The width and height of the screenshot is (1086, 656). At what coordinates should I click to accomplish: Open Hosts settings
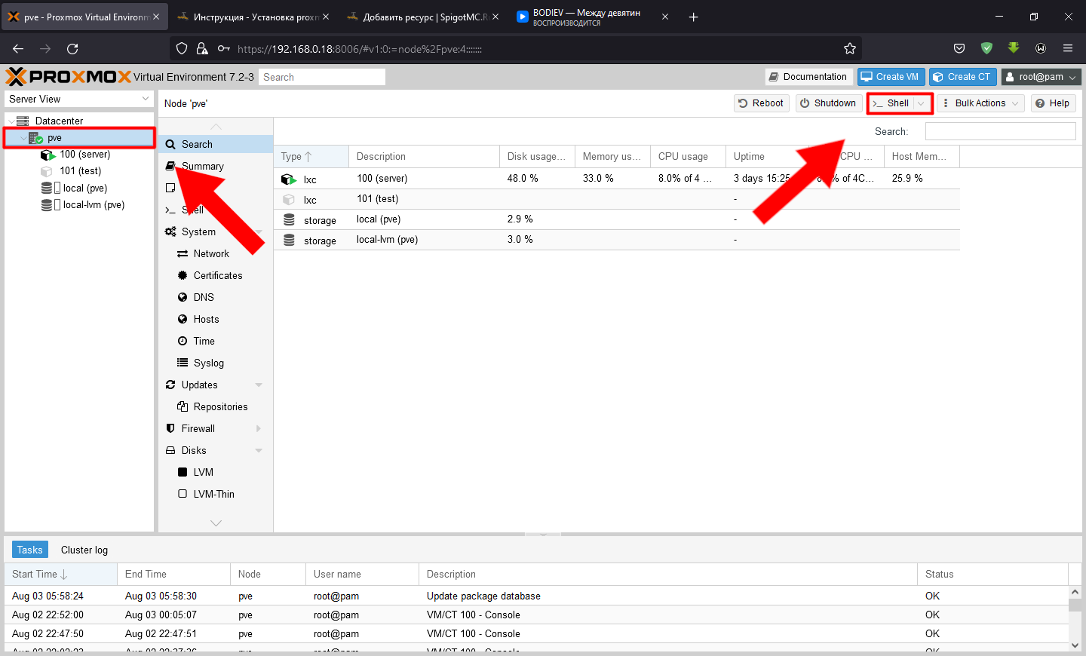tap(216, 319)
